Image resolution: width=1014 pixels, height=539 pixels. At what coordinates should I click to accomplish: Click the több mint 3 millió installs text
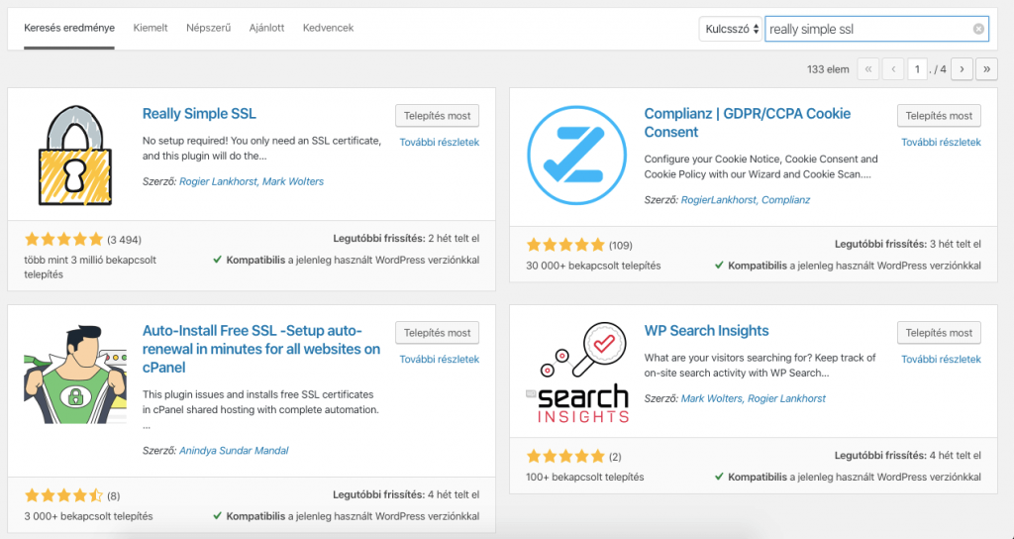90,268
